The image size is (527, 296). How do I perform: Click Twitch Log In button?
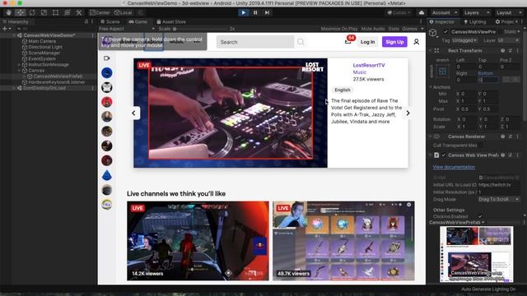click(x=368, y=42)
